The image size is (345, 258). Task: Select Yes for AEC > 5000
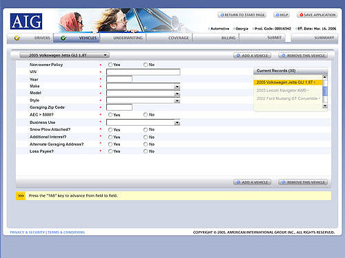pos(110,115)
